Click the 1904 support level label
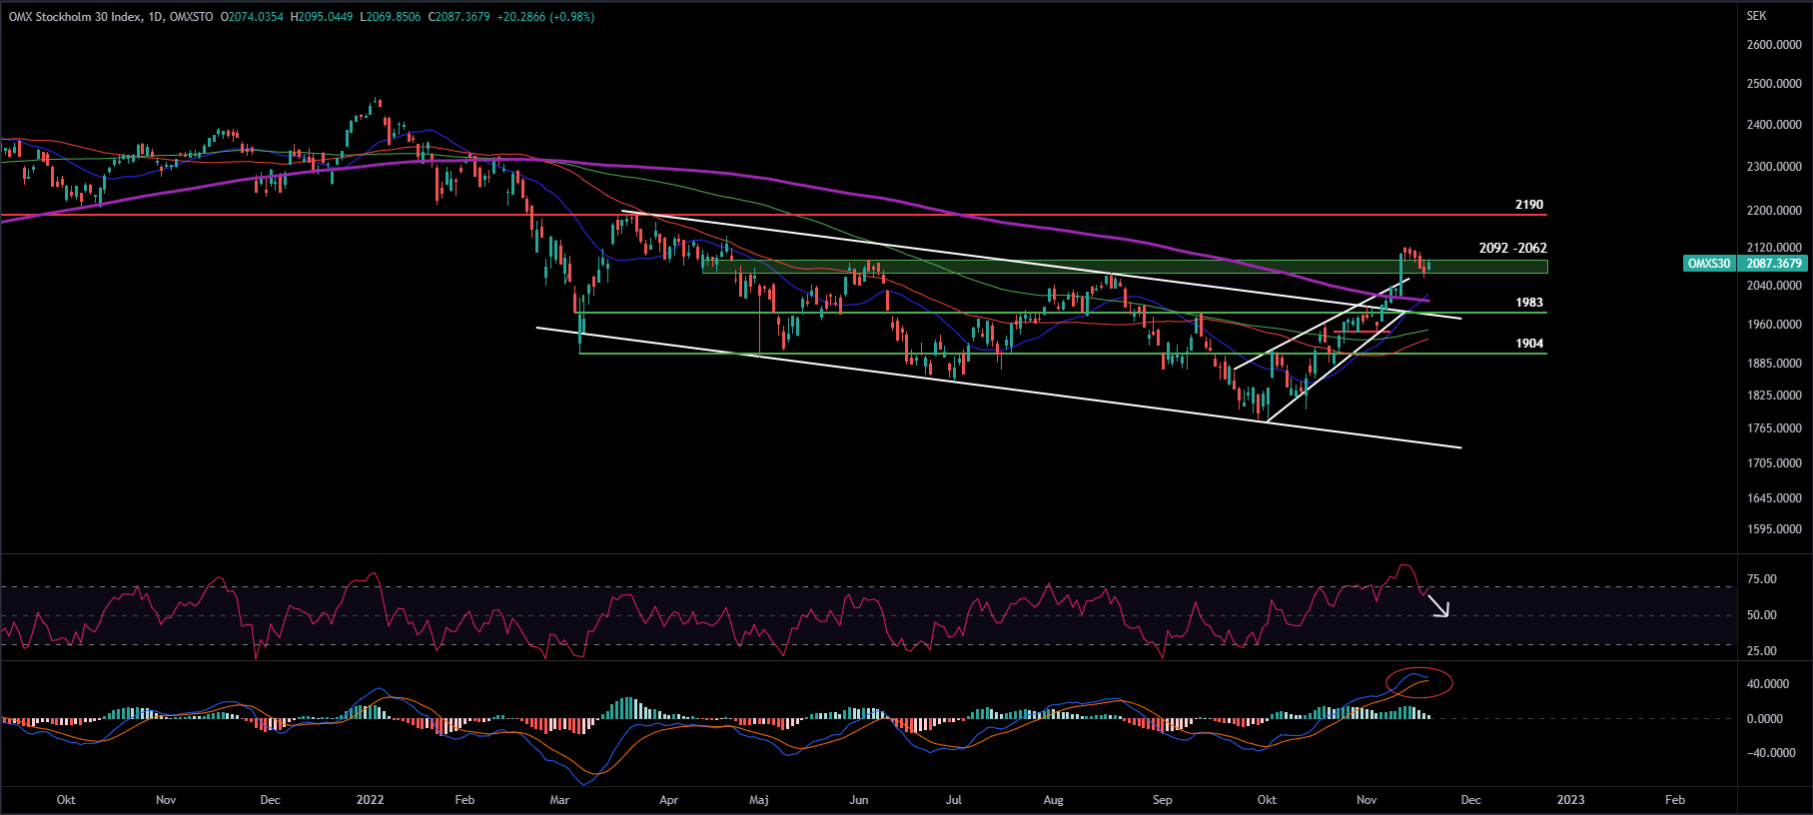The width and height of the screenshot is (1813, 815). click(1528, 344)
